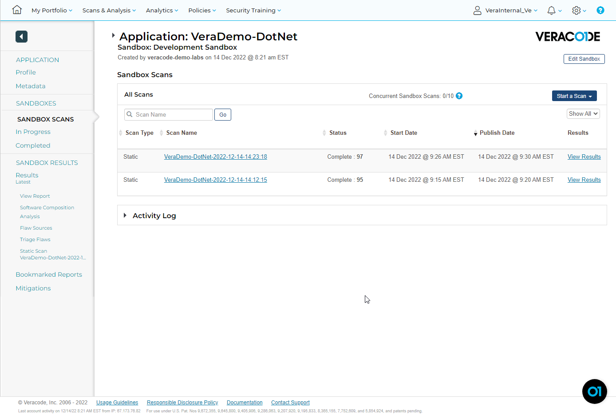Click the search magnifier in Scan Name field
The height and width of the screenshot is (415, 616).
pyautogui.click(x=130, y=114)
